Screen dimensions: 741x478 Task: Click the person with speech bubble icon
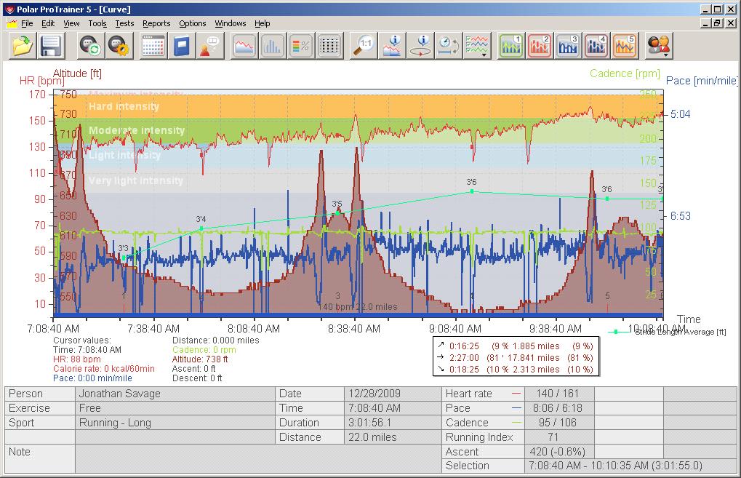point(209,46)
